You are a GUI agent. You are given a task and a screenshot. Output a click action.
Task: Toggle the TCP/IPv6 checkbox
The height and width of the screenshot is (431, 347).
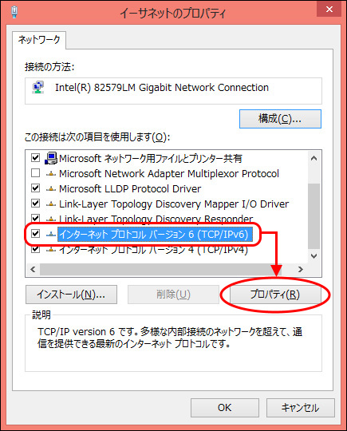[35, 234]
